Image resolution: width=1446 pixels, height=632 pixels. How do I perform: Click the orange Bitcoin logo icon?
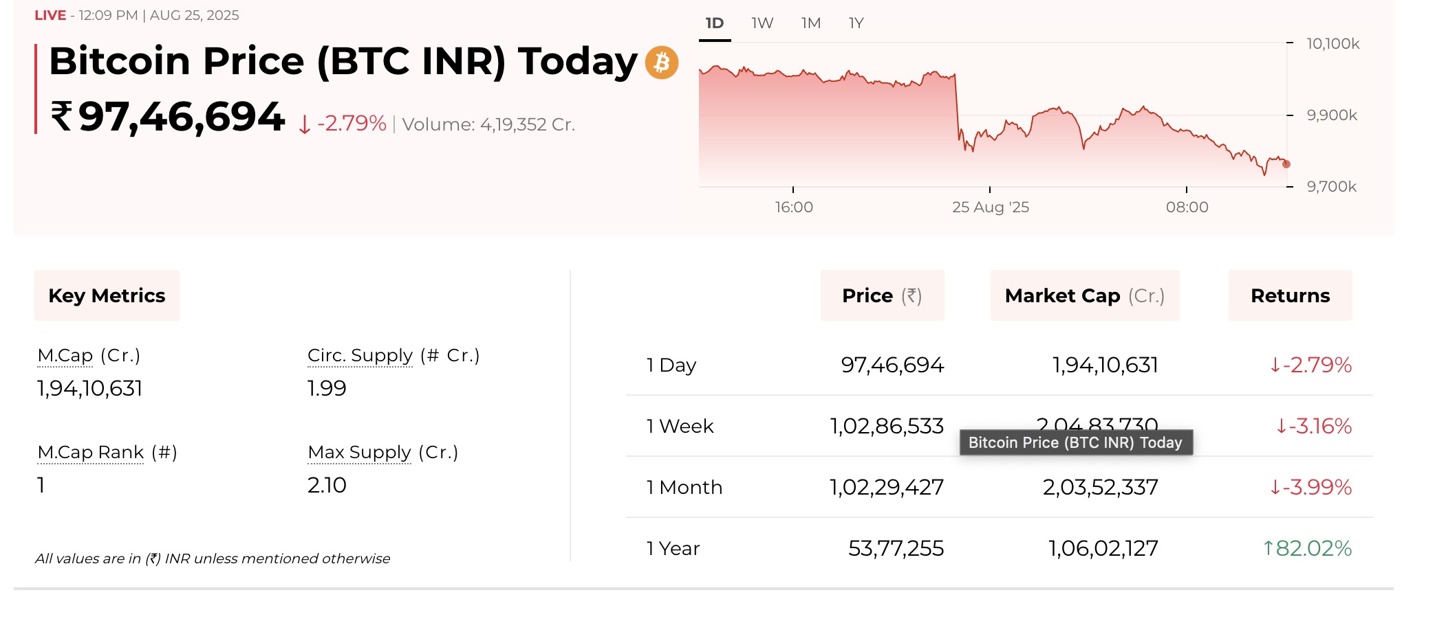(661, 63)
